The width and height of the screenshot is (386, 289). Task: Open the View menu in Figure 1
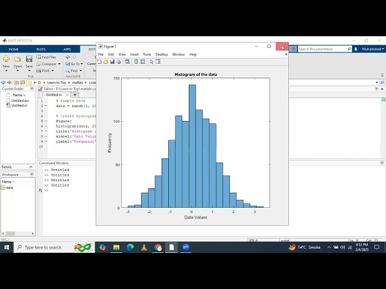click(x=122, y=55)
